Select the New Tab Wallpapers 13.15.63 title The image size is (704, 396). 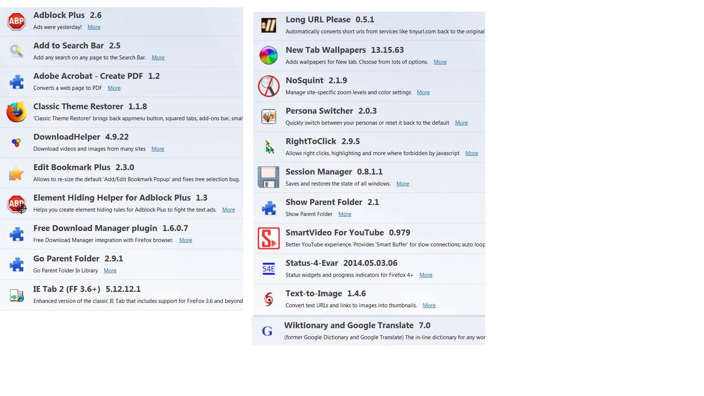pyautogui.click(x=345, y=50)
